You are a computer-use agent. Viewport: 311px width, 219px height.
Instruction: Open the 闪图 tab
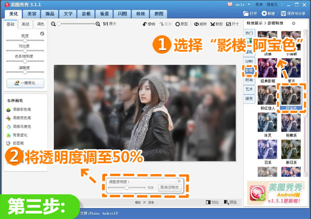[x=122, y=14]
